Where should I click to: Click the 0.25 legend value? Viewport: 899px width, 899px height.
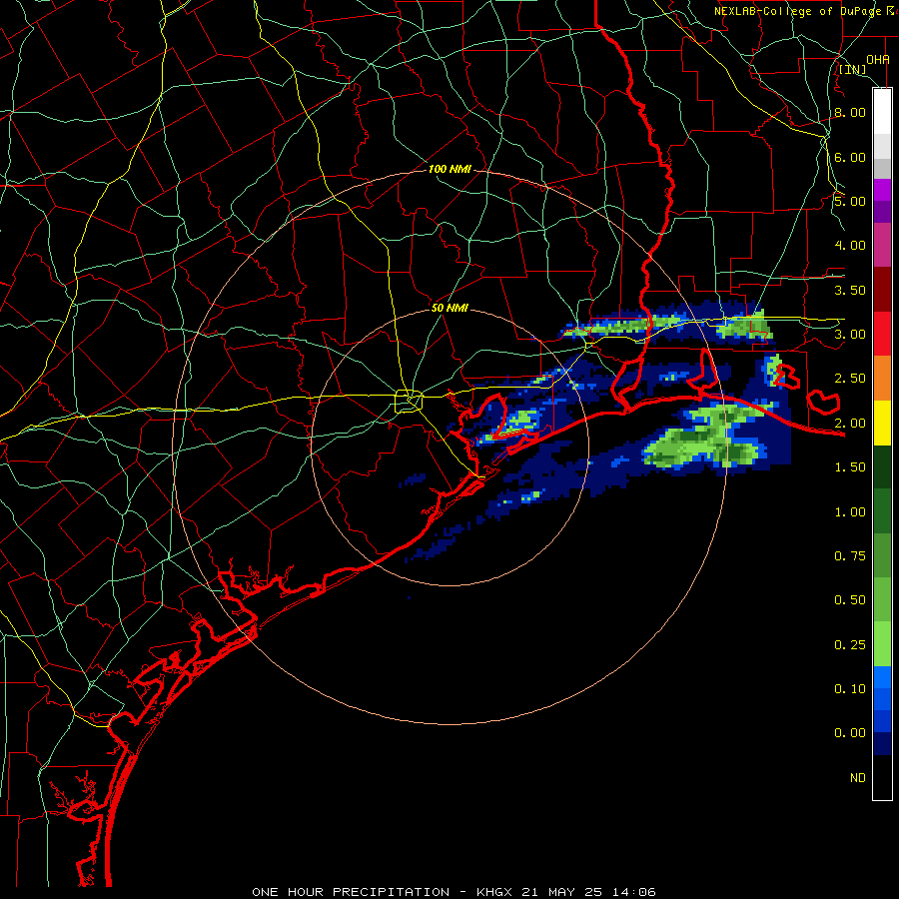click(x=850, y=645)
